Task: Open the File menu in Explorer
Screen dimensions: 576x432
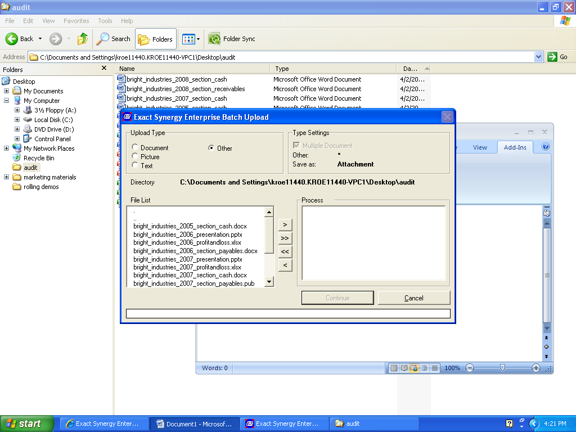Action: (x=10, y=21)
